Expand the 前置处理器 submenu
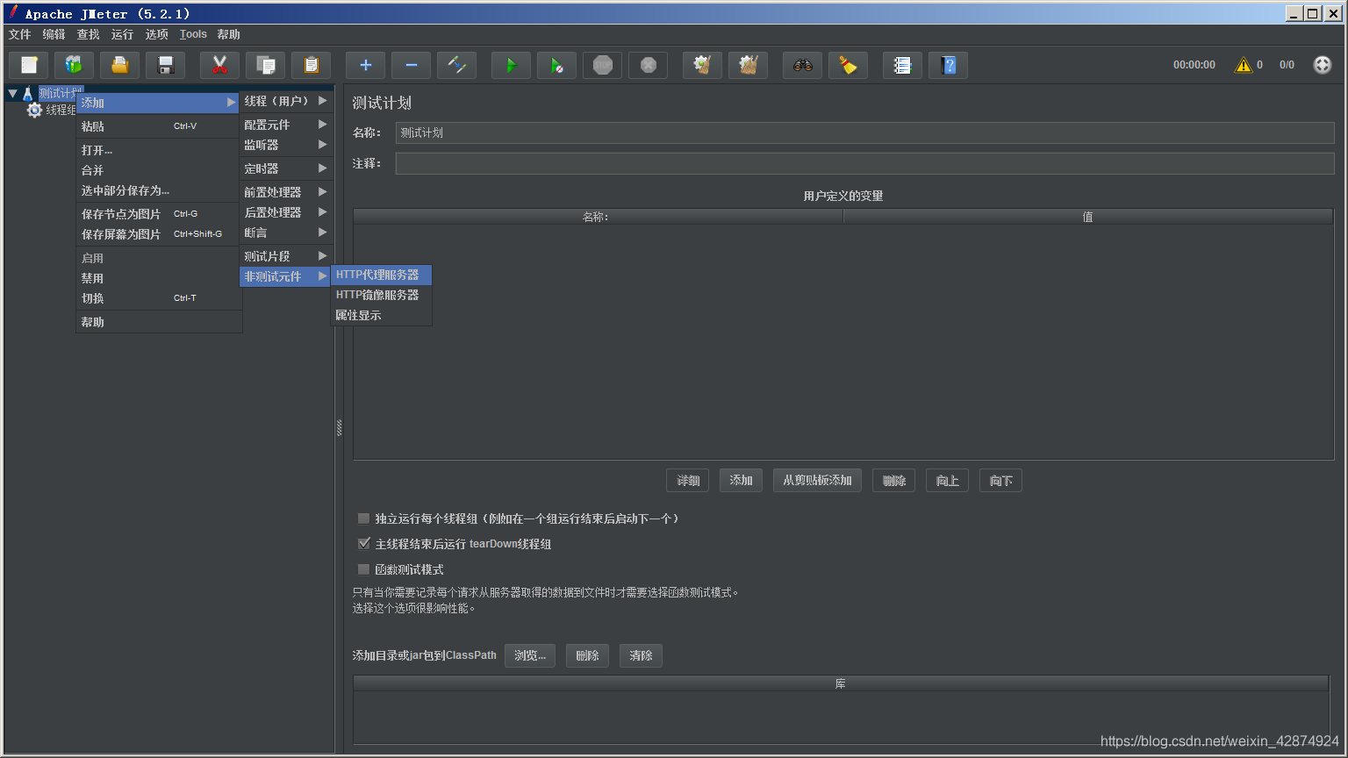Viewport: 1348px width, 758px height. [x=285, y=192]
